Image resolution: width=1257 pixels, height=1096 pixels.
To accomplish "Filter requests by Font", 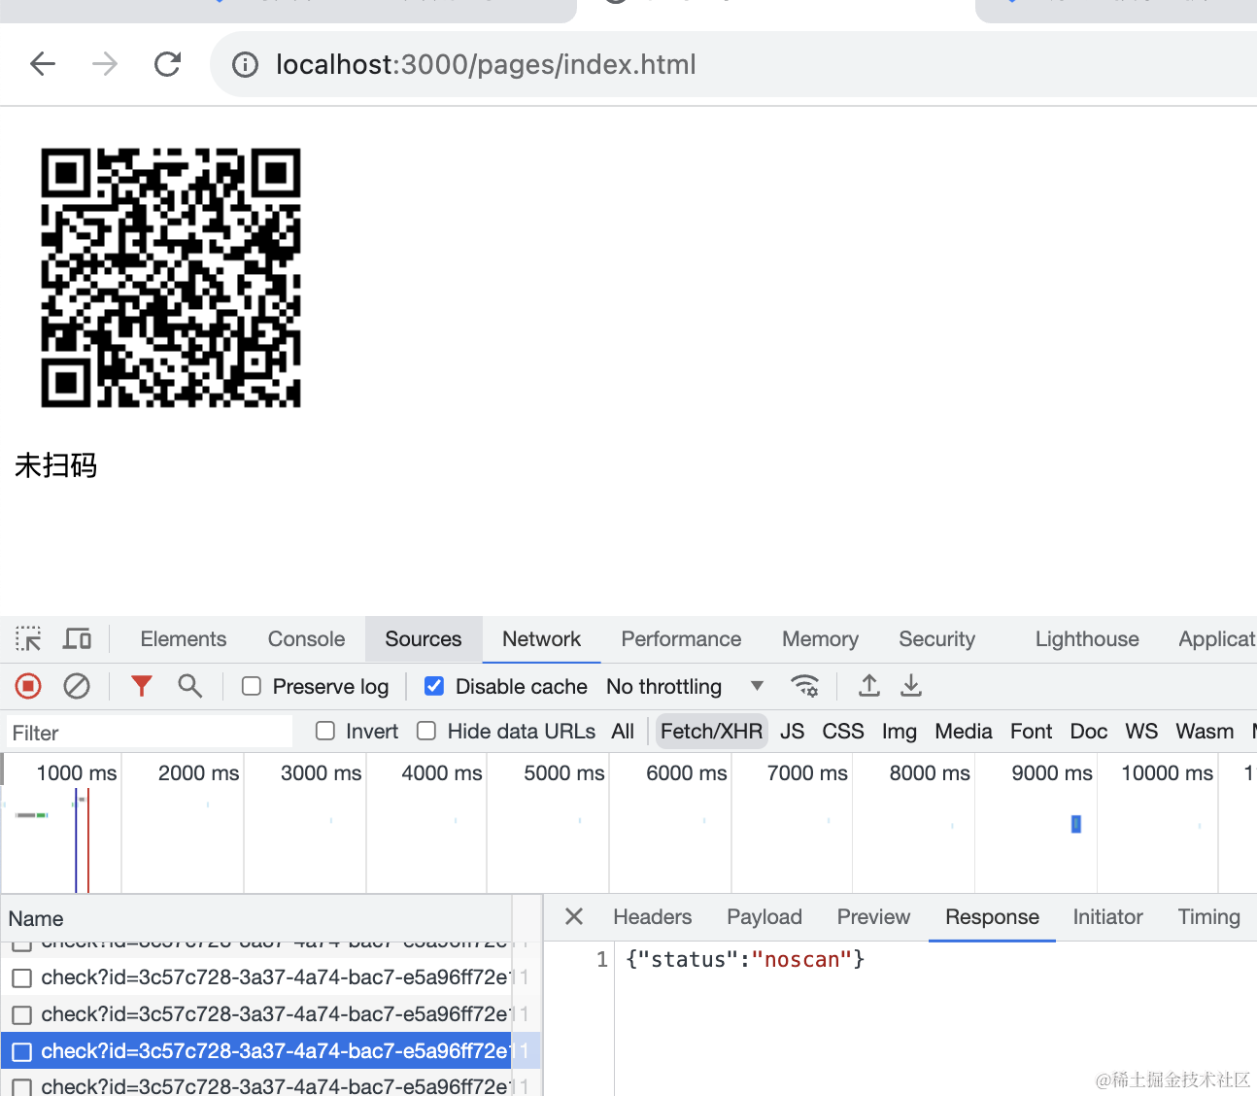I will pyautogui.click(x=1031, y=732).
